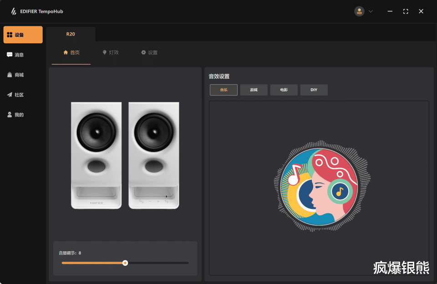Select the 音乐 music sound preset
Image resolution: width=437 pixels, height=284 pixels.
pos(224,90)
